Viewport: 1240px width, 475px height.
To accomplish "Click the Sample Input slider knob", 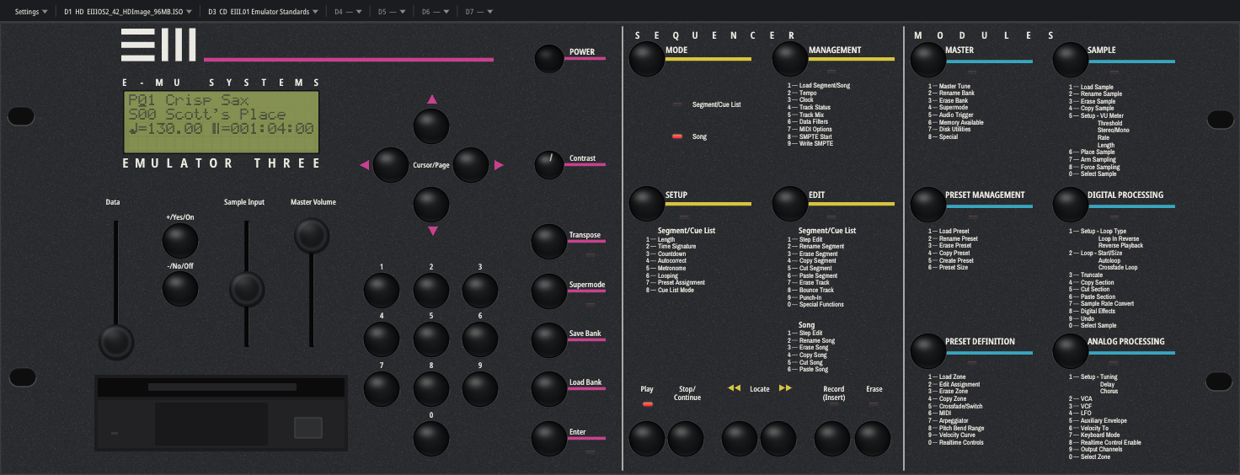I will point(247,289).
